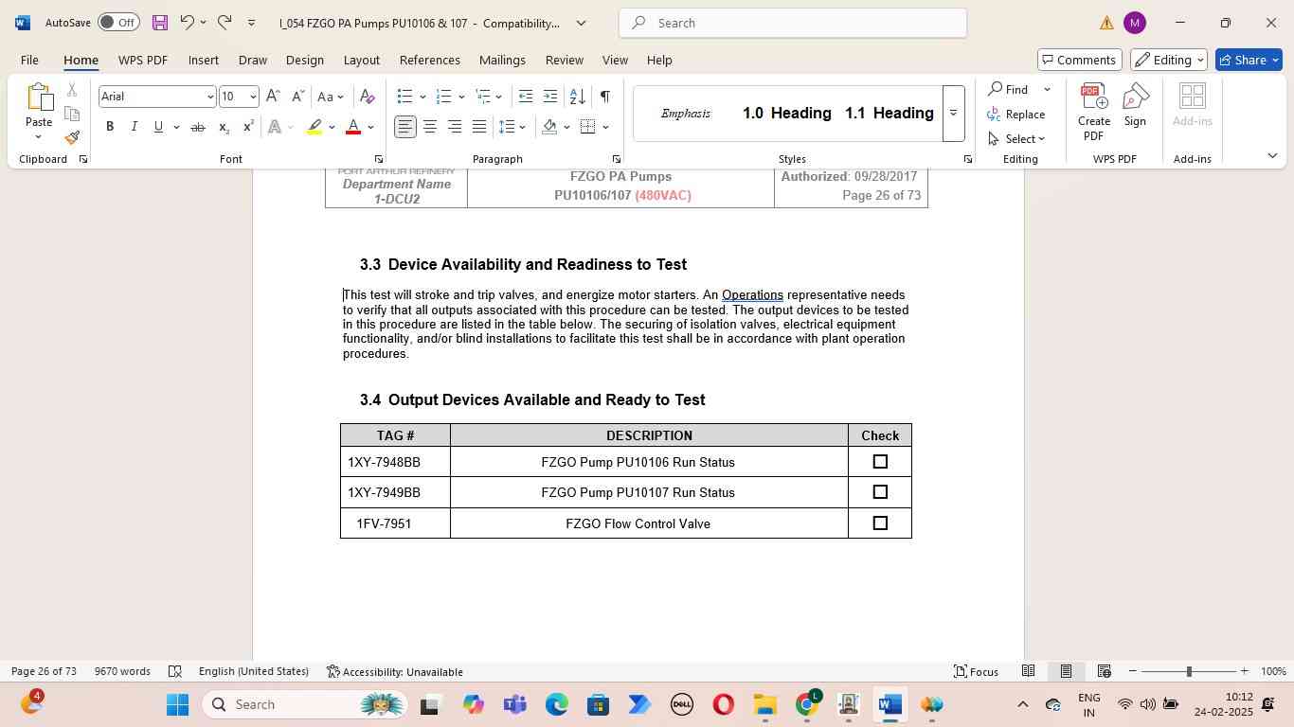
Task: Expand the Styles gallery
Action: click(x=954, y=114)
